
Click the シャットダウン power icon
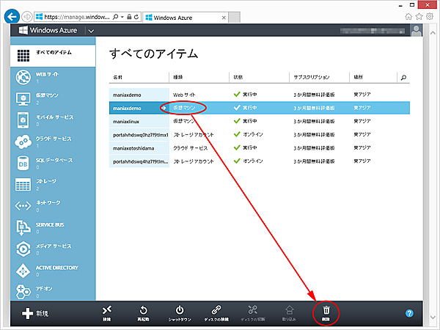(180, 311)
